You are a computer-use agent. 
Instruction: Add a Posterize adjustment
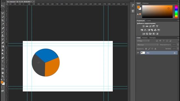147,34
